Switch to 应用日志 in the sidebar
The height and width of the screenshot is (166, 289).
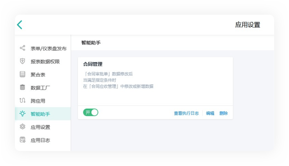[40, 140]
